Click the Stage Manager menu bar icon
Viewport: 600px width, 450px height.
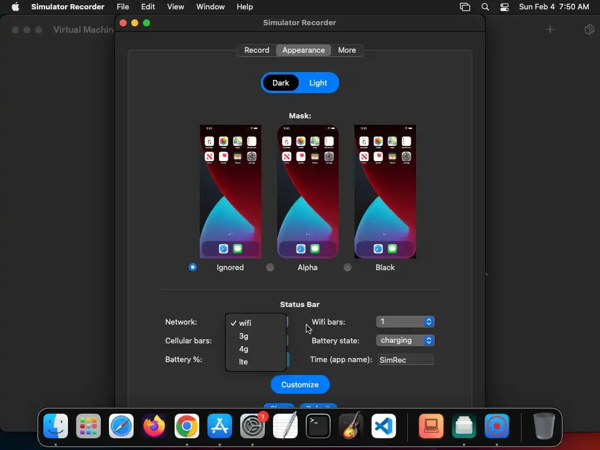(x=465, y=7)
